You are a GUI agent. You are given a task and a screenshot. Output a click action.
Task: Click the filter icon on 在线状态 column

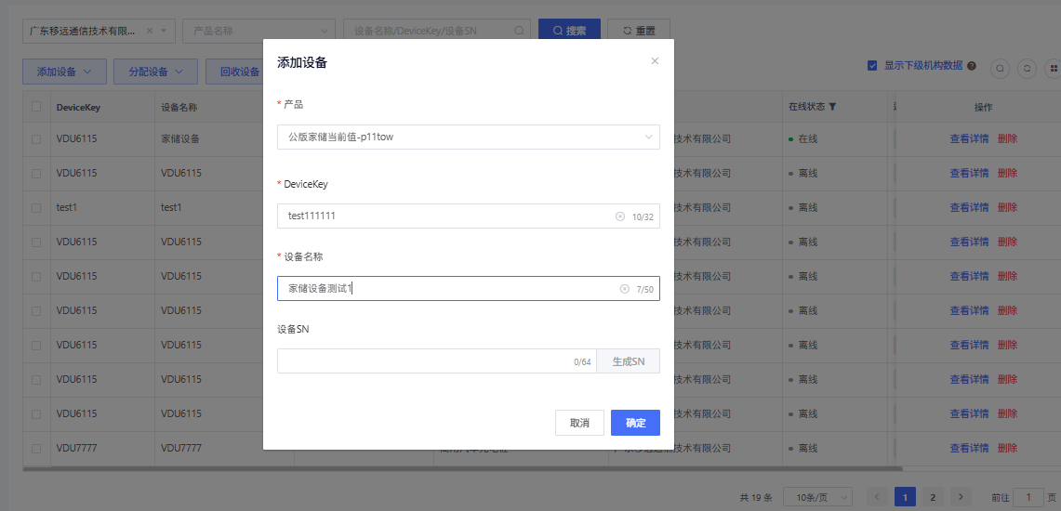(x=833, y=107)
